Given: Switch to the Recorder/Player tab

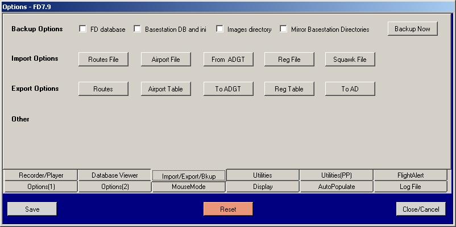Looking at the screenshot, I should (41, 175).
